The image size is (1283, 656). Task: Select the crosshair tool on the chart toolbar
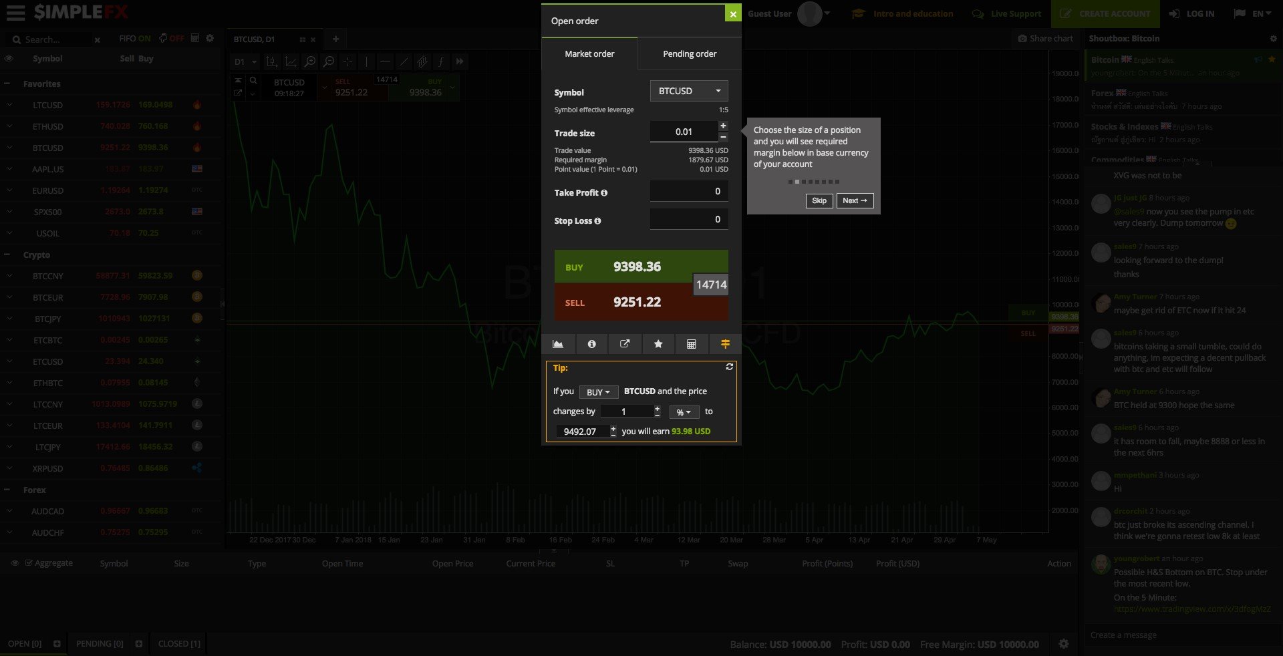(347, 61)
